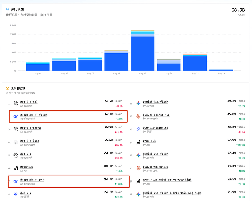Open the gemini-3.6-flash model link
252x201 pixels.
coord(156,102)
